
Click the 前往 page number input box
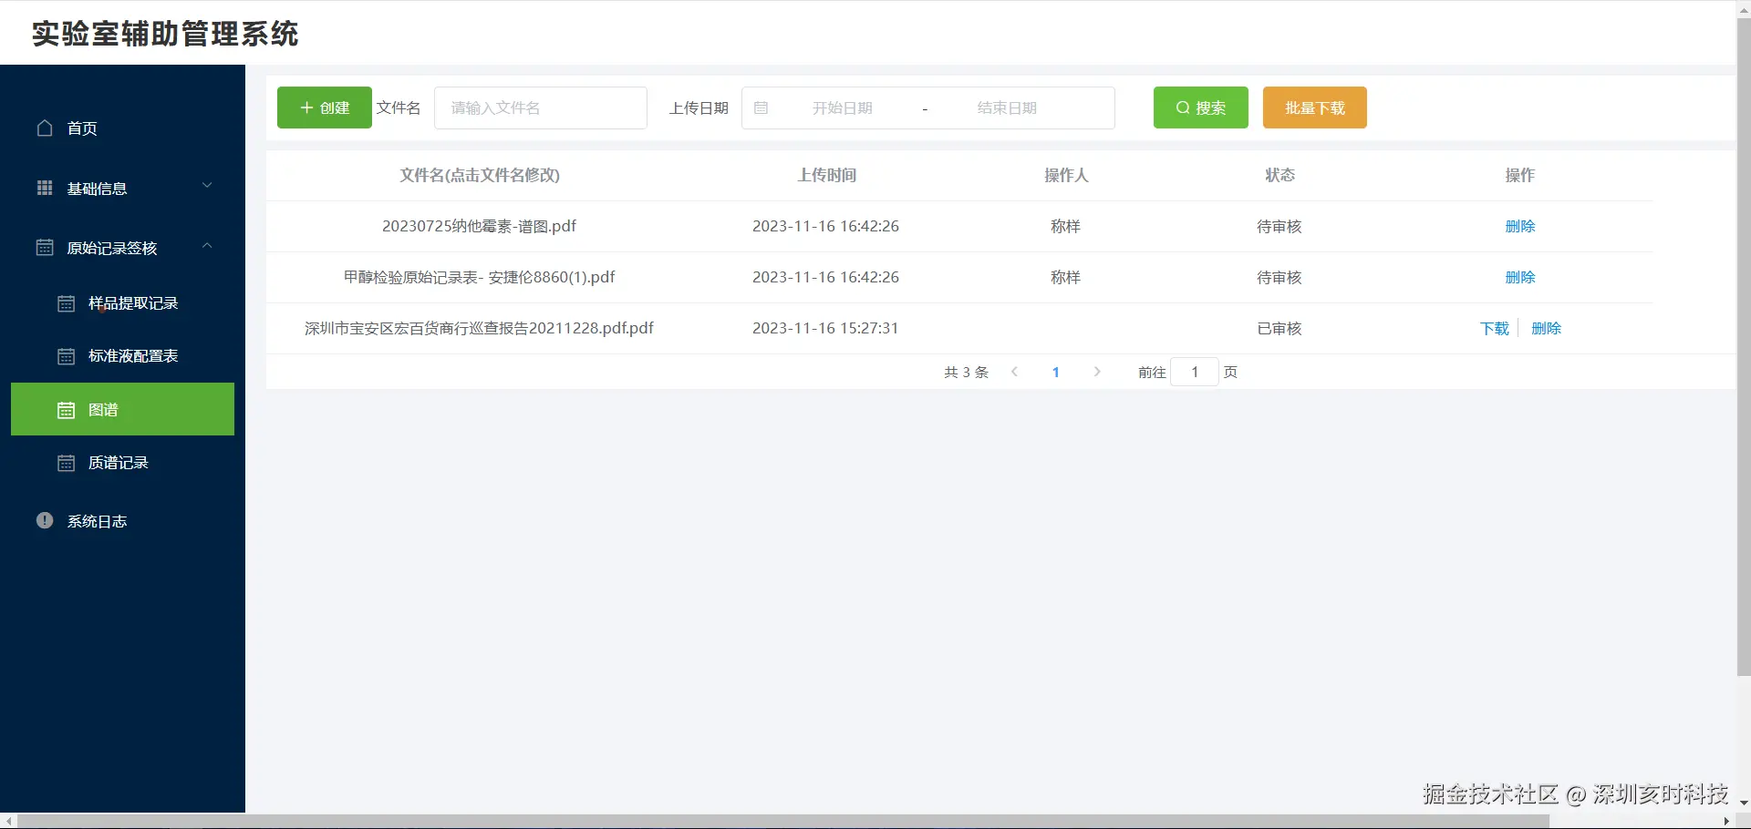point(1195,372)
